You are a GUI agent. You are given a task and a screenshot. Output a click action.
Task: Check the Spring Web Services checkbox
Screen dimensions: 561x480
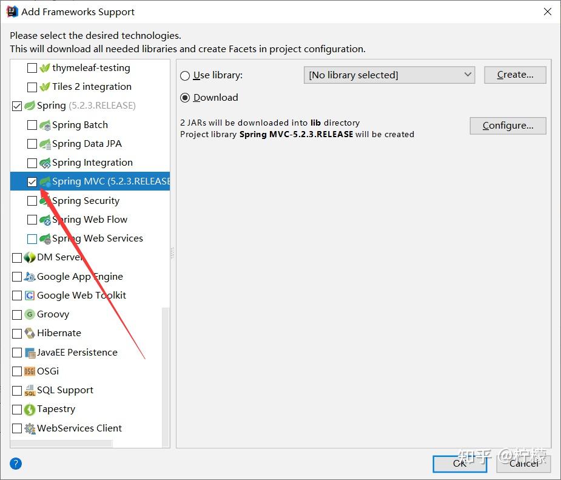coord(32,238)
